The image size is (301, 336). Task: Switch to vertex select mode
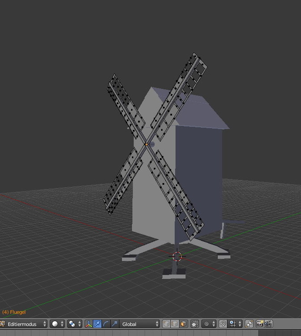(166, 324)
